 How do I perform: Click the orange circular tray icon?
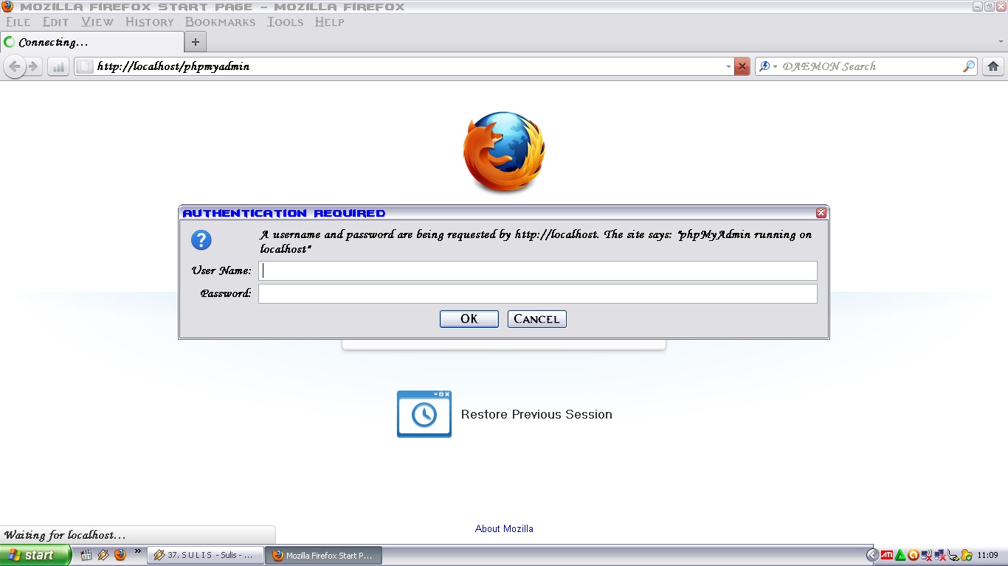913,555
